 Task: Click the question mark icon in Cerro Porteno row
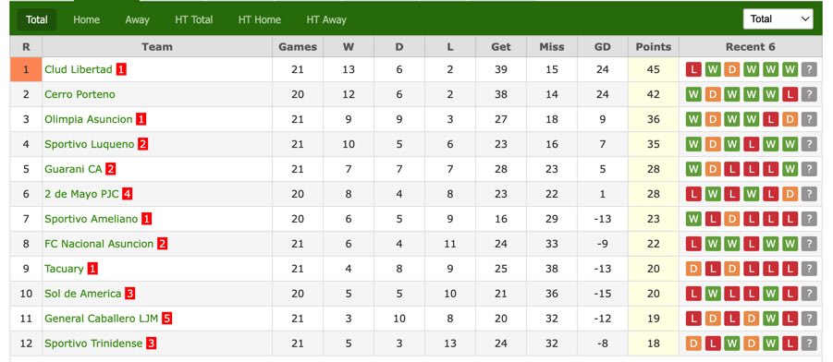(809, 94)
